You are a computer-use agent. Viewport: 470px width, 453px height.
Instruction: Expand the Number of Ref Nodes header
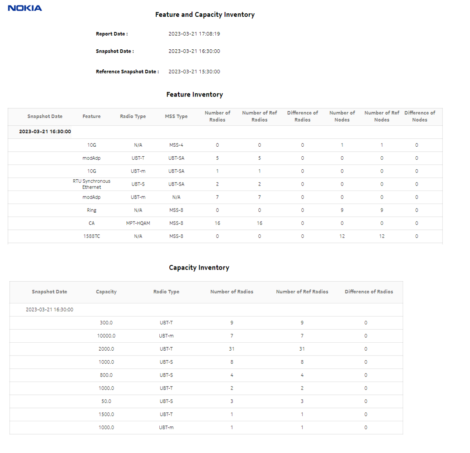tap(381, 116)
